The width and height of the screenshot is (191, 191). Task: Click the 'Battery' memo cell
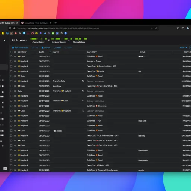142,136
